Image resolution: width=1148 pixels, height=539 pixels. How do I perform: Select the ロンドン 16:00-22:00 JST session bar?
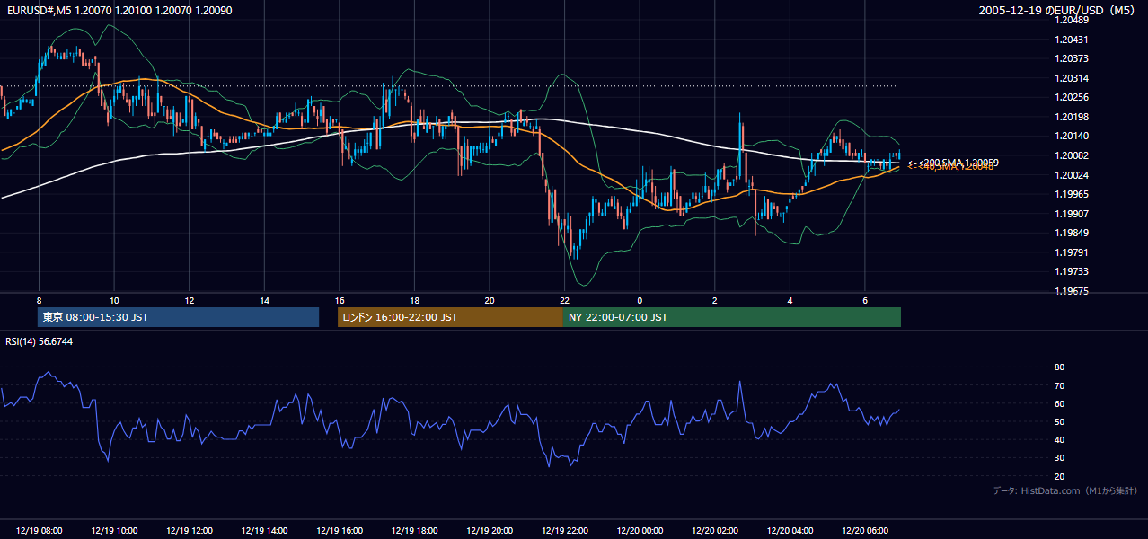[450, 317]
